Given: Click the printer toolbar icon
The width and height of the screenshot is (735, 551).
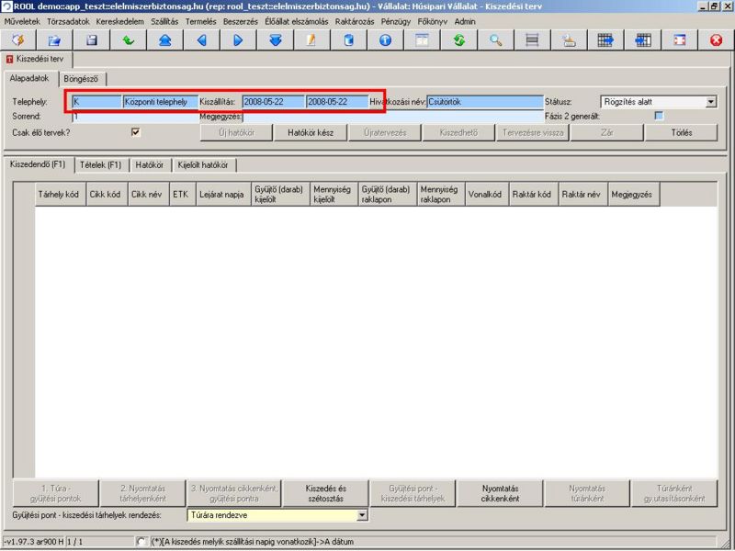Looking at the screenshot, I should pos(569,40).
